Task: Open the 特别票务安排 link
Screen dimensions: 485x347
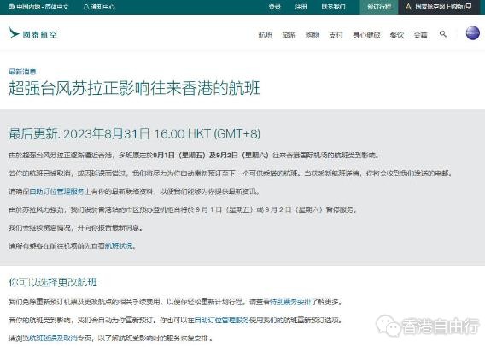Action: [x=290, y=302]
